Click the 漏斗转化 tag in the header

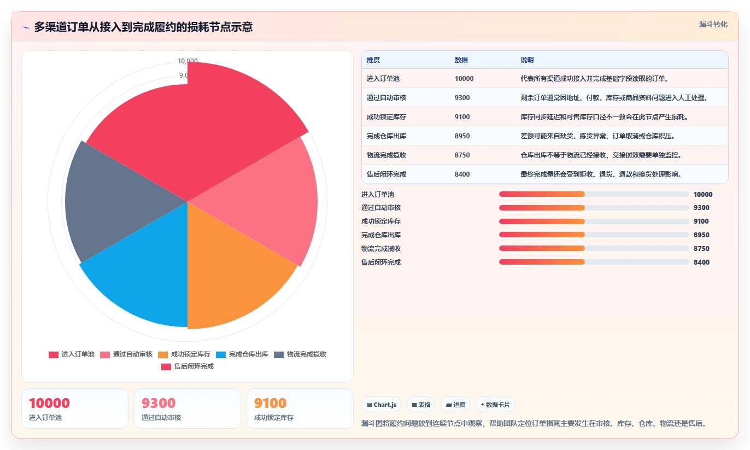(713, 24)
